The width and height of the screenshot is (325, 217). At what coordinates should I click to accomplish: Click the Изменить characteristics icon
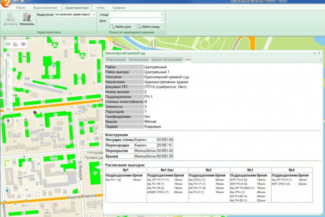point(27,18)
